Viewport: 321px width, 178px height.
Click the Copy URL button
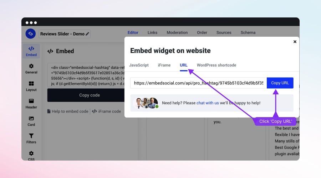(x=280, y=83)
